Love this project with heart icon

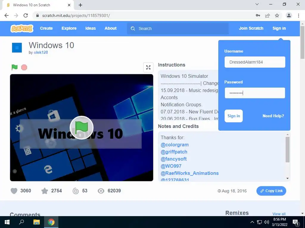[14, 191]
